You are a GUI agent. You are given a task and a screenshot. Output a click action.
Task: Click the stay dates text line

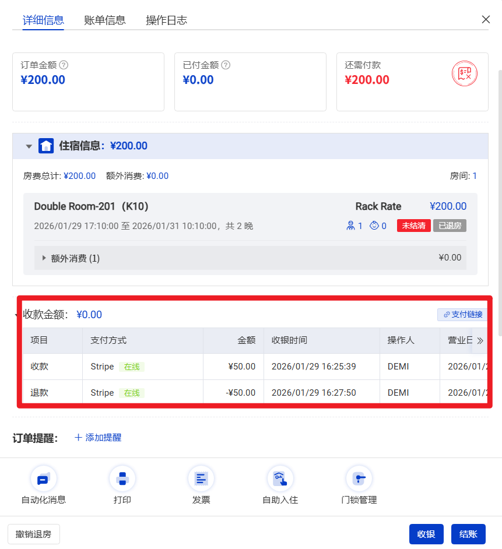[x=143, y=226]
